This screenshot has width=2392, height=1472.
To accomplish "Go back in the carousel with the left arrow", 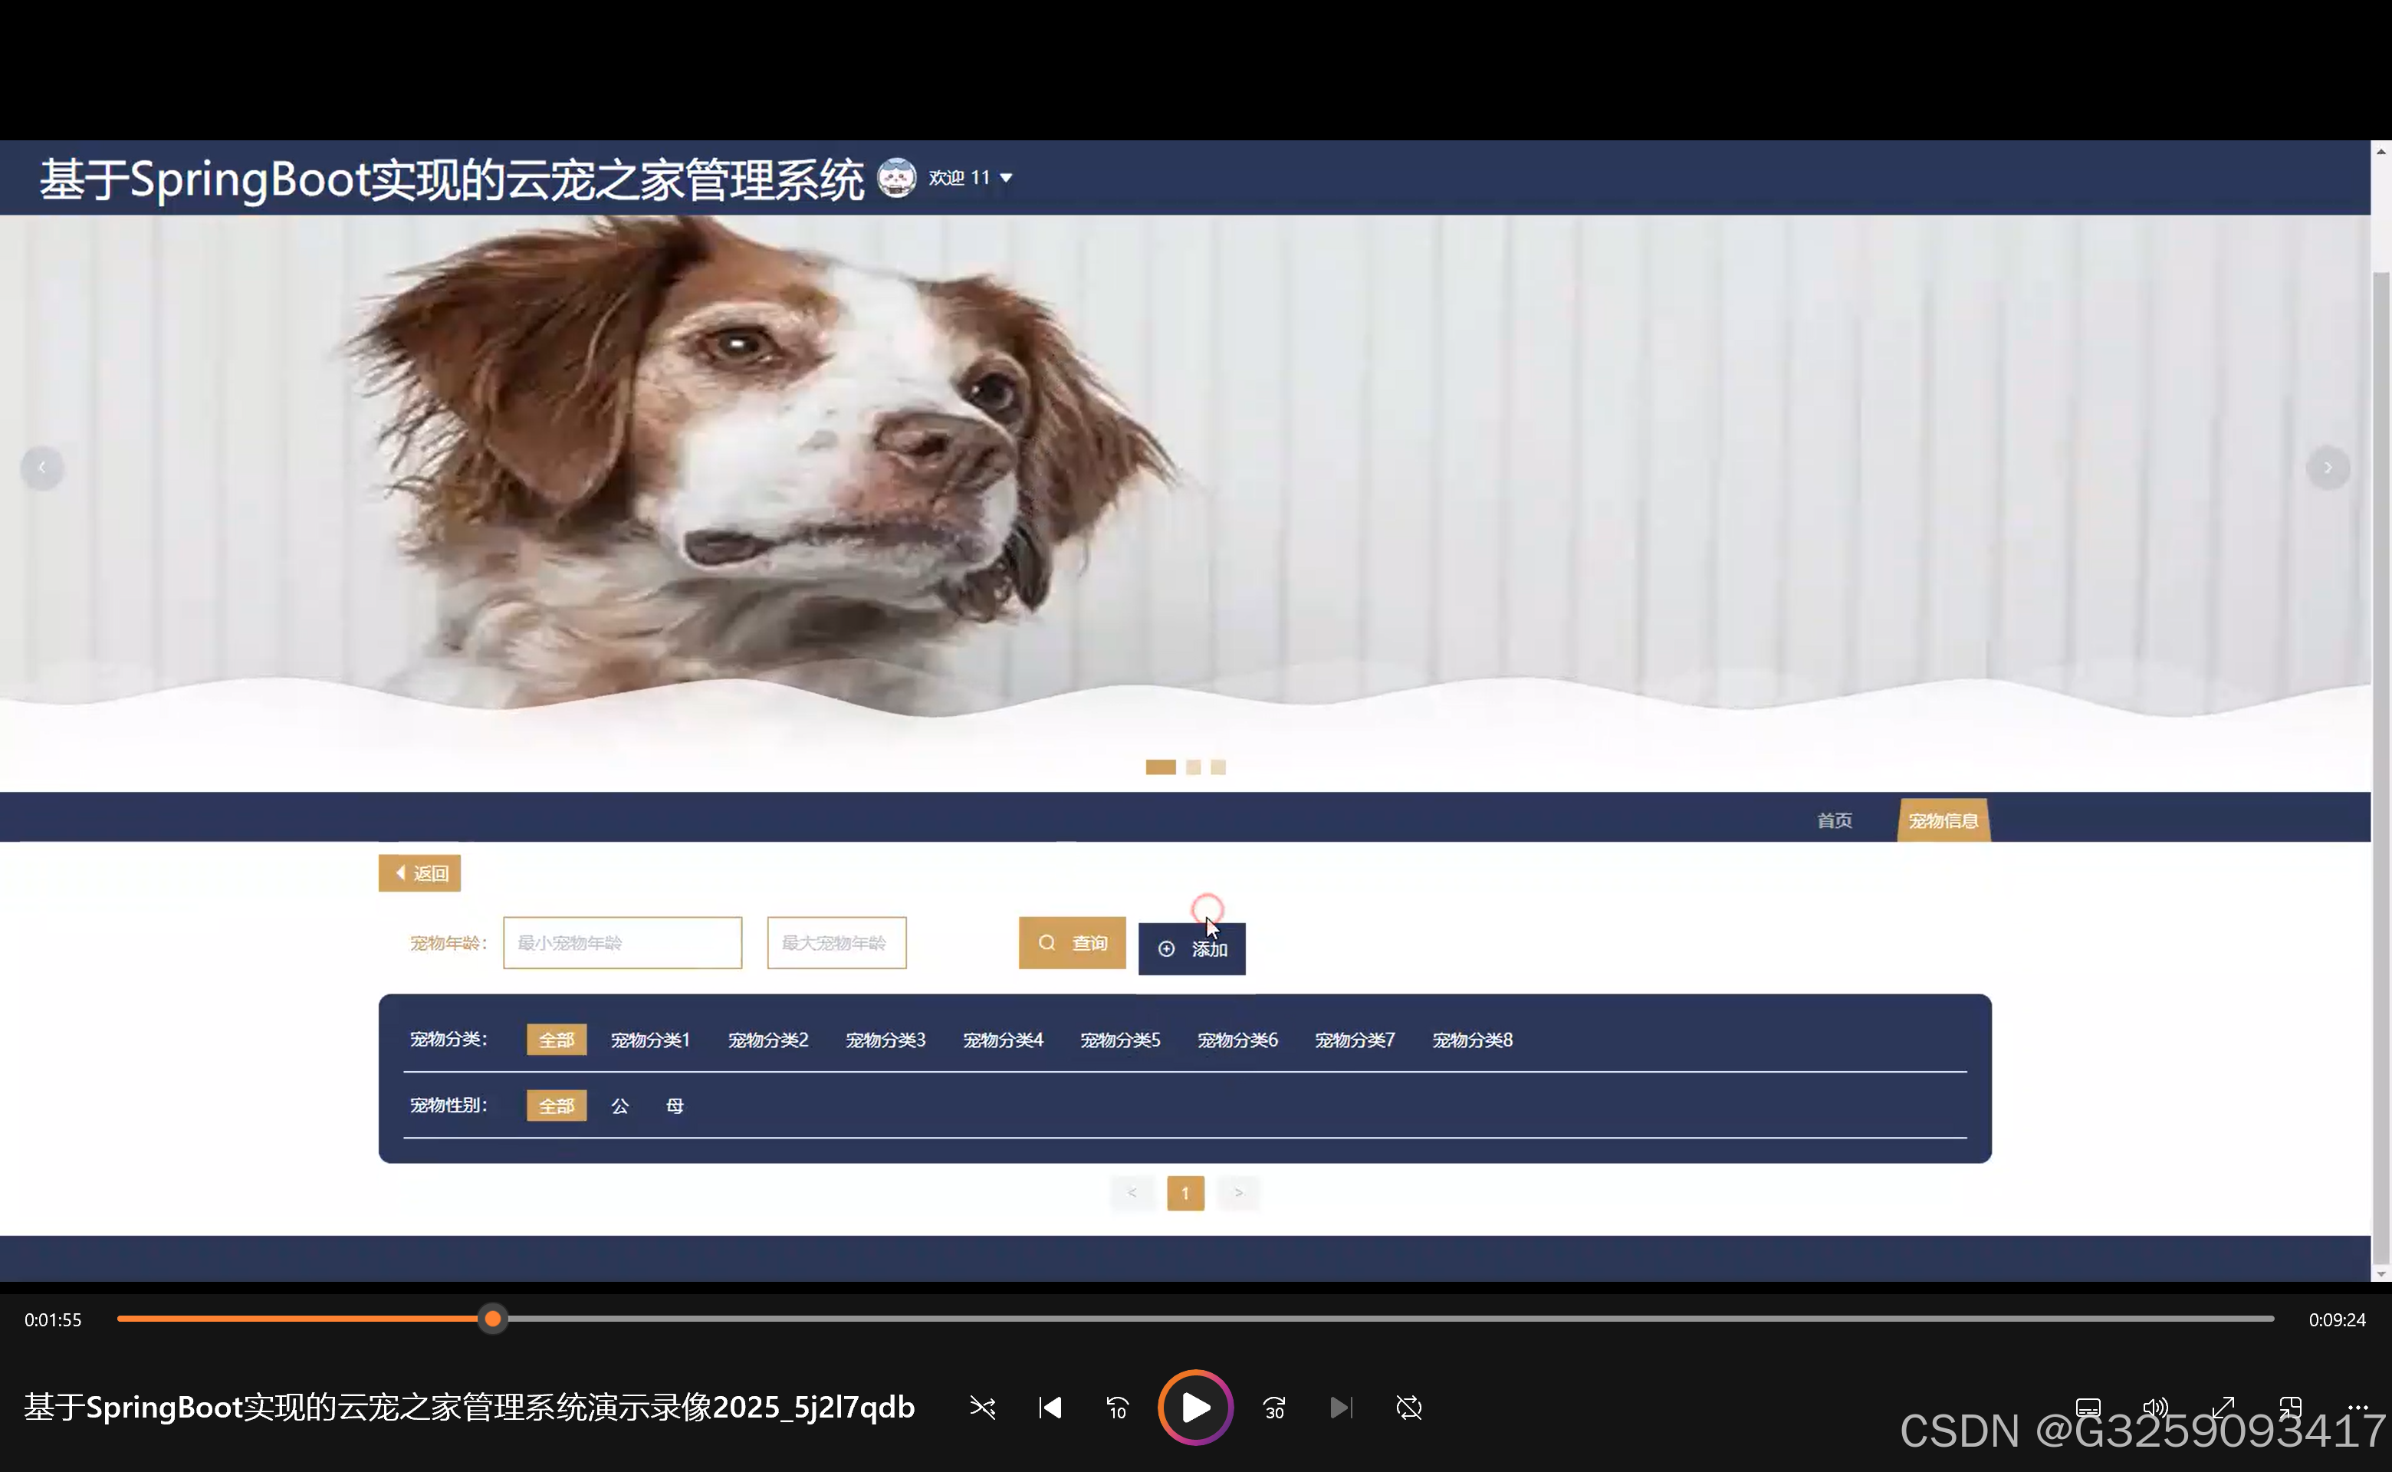I will tap(43, 468).
